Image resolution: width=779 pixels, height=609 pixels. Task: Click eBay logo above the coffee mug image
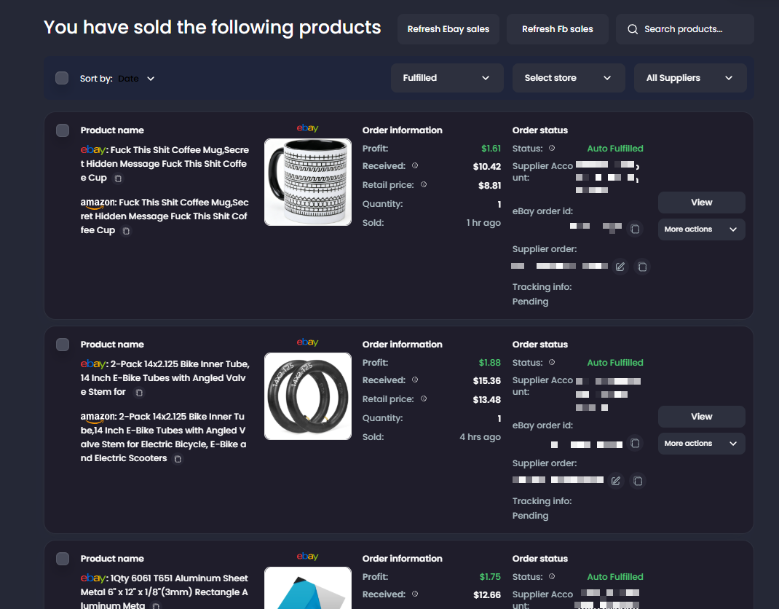(x=307, y=128)
